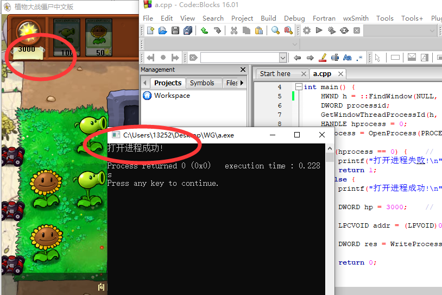This screenshot has height=295, width=442.
Task: Open Find with magnifier icon
Action: 275,30
